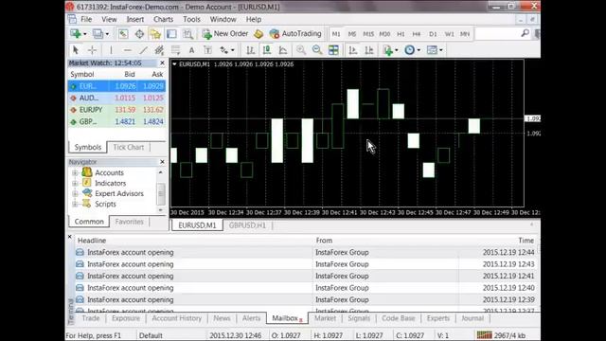The height and width of the screenshot is (341, 606).
Task: Switch chart to H4 timeframe
Action: pyautogui.click(x=417, y=34)
